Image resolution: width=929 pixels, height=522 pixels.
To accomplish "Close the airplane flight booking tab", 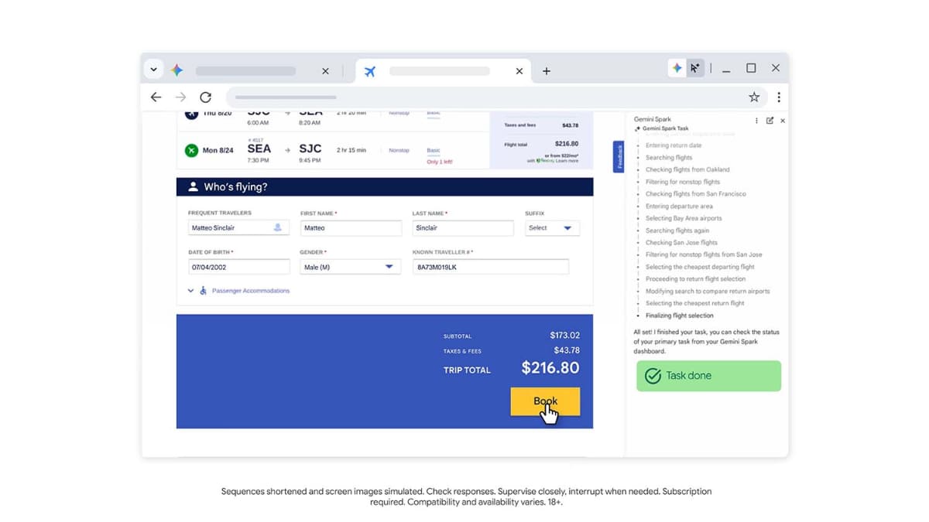I will click(519, 71).
